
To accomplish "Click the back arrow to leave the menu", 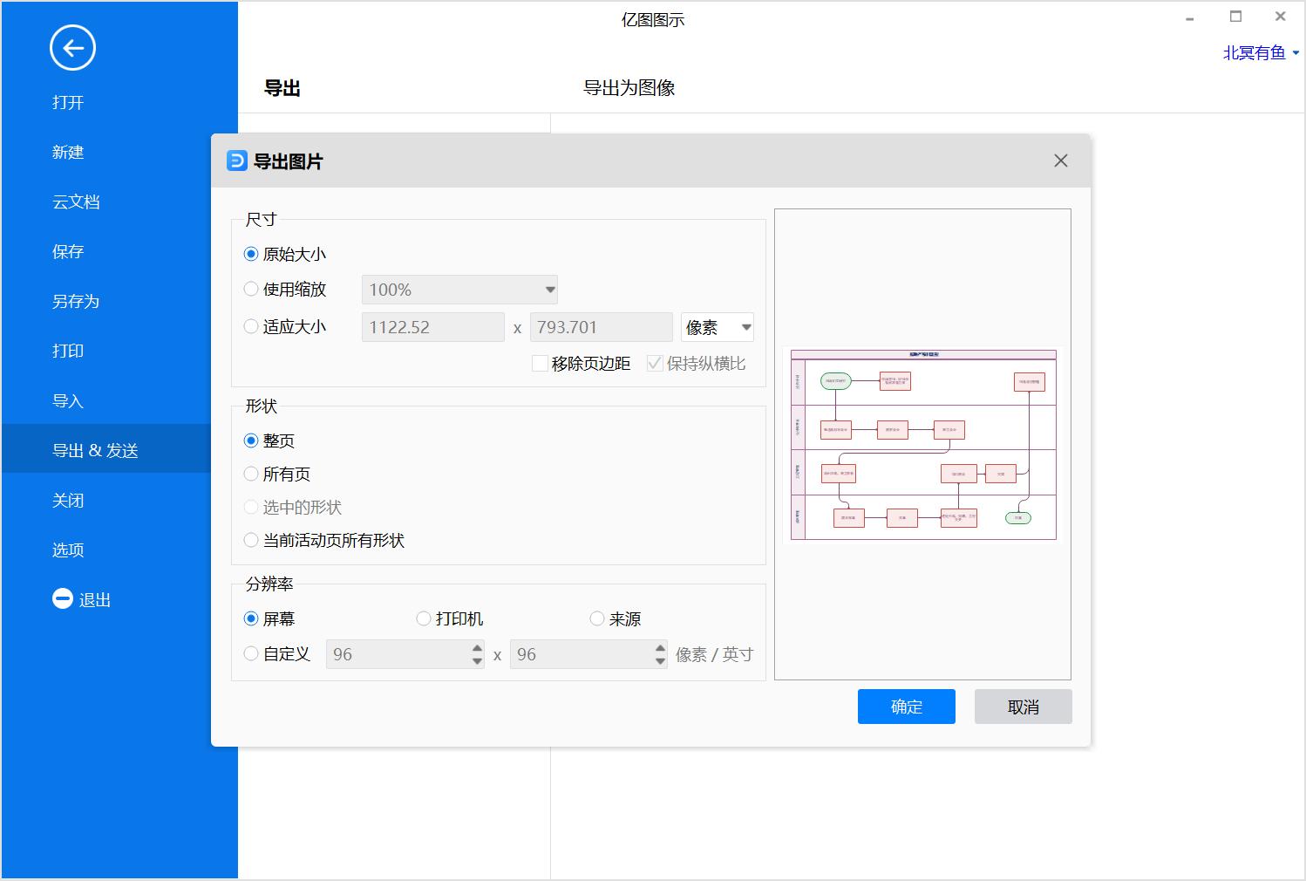I will [x=72, y=48].
